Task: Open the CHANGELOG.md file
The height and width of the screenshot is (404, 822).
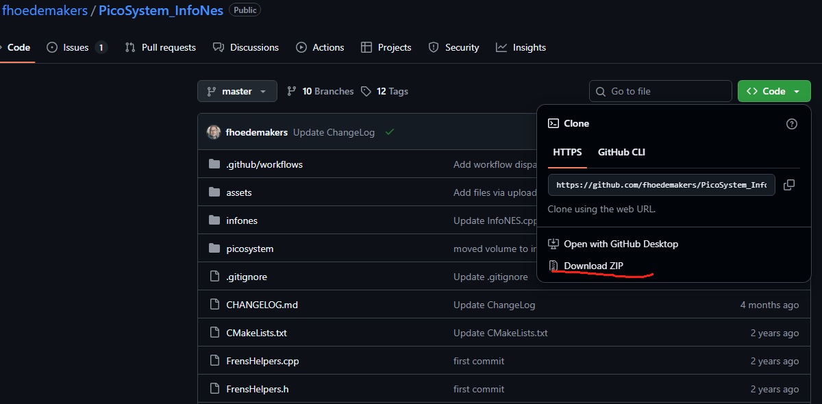Action: click(262, 305)
